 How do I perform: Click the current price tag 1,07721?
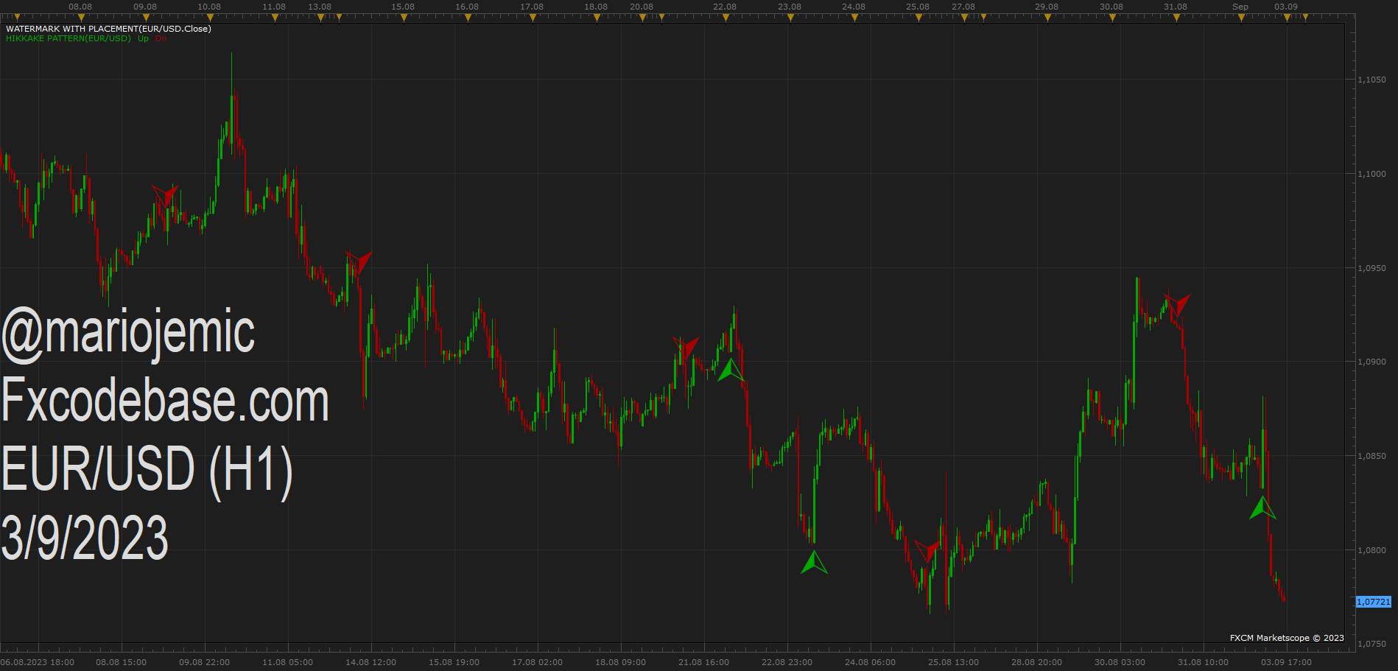point(1374,602)
